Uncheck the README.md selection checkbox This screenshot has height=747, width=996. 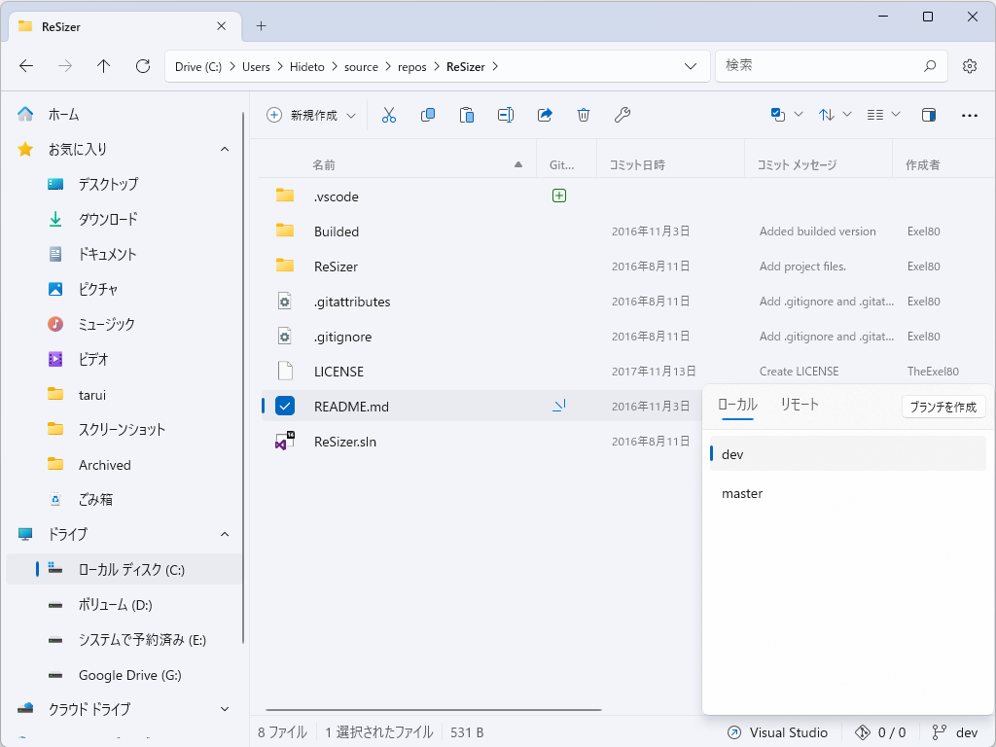tap(286, 406)
